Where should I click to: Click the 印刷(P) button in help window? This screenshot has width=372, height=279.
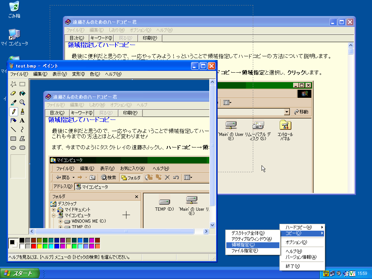pyautogui.click(x=150, y=38)
